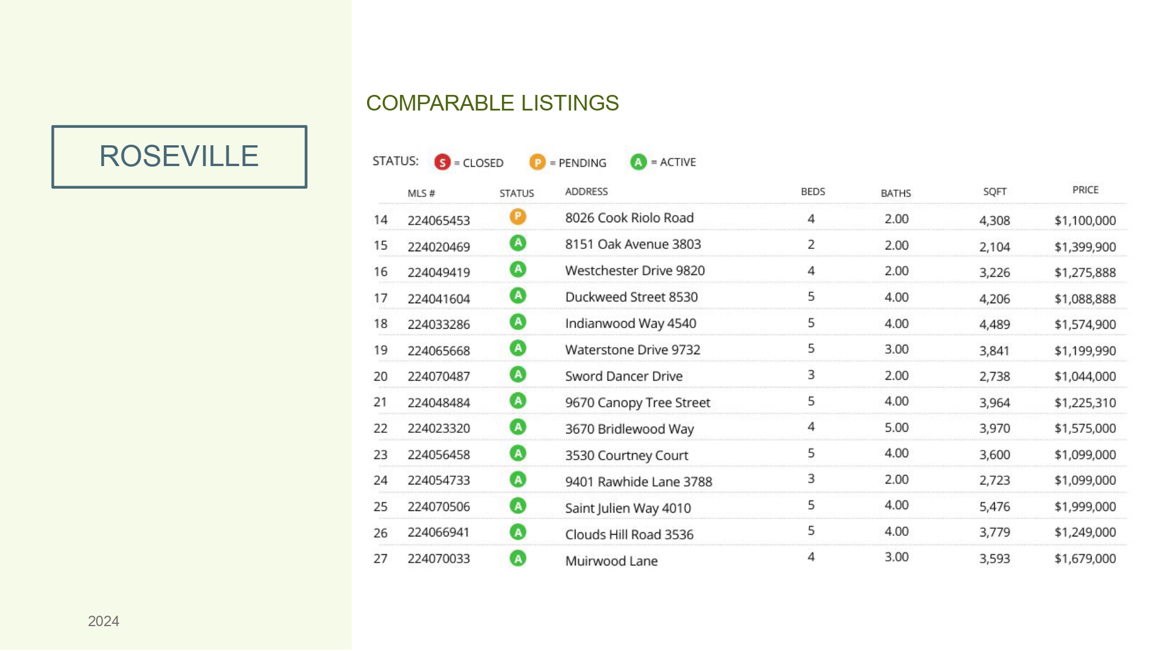This screenshot has width=1158, height=651.
Task: Click the price $1,574,900
Action: (1085, 325)
